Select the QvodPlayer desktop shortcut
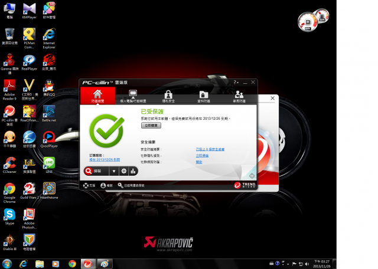Viewport: 378px width, 269px height. pos(49,139)
